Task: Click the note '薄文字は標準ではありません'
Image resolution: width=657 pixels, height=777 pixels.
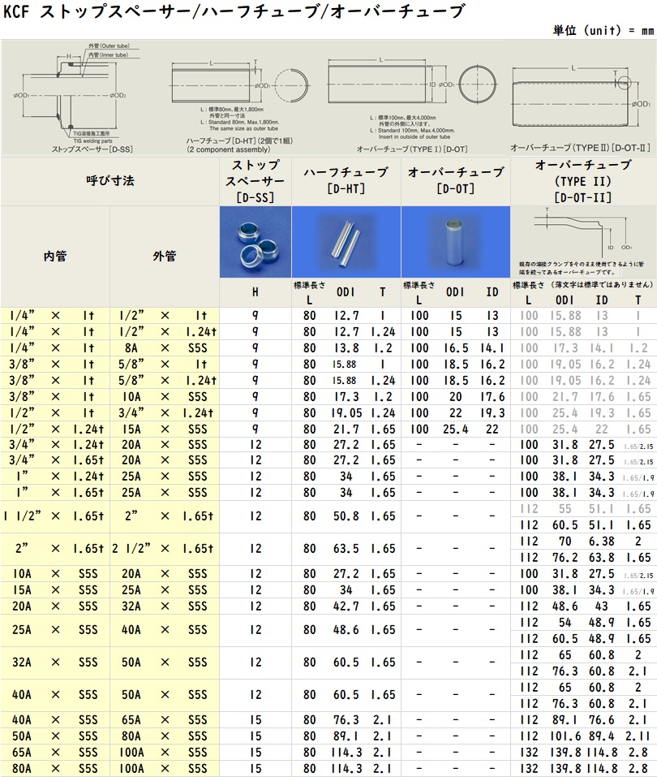Action: [602, 285]
